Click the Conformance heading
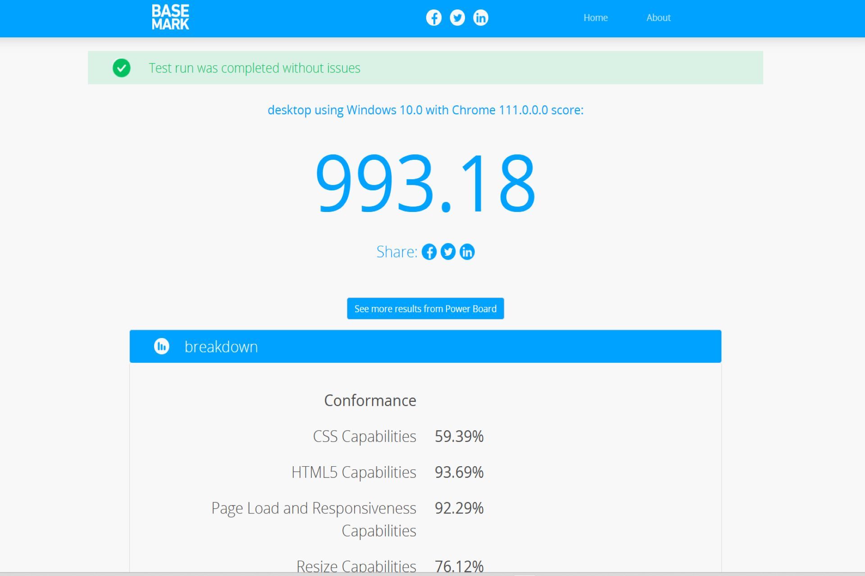Screen dimensions: 865x576 (370, 400)
